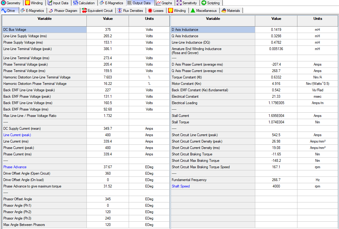The height and width of the screenshot is (229, 339).
Task: Click Back EMF Line-Line Voltage (peak) label
Action: (29, 90)
